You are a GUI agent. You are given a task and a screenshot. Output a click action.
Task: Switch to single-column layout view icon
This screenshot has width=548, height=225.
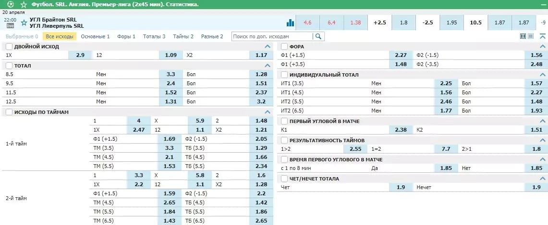pos(530,36)
